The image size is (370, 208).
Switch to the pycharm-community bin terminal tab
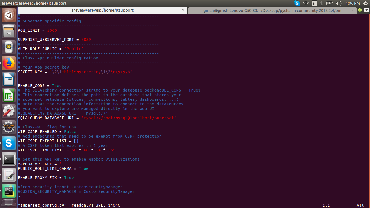(271, 10)
